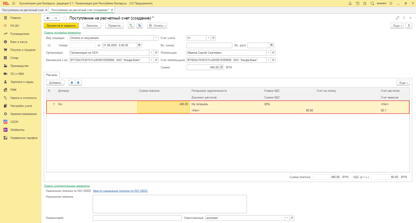Open favorites star in title bar
The height and width of the screenshot is (223, 416).
click(365, 3)
